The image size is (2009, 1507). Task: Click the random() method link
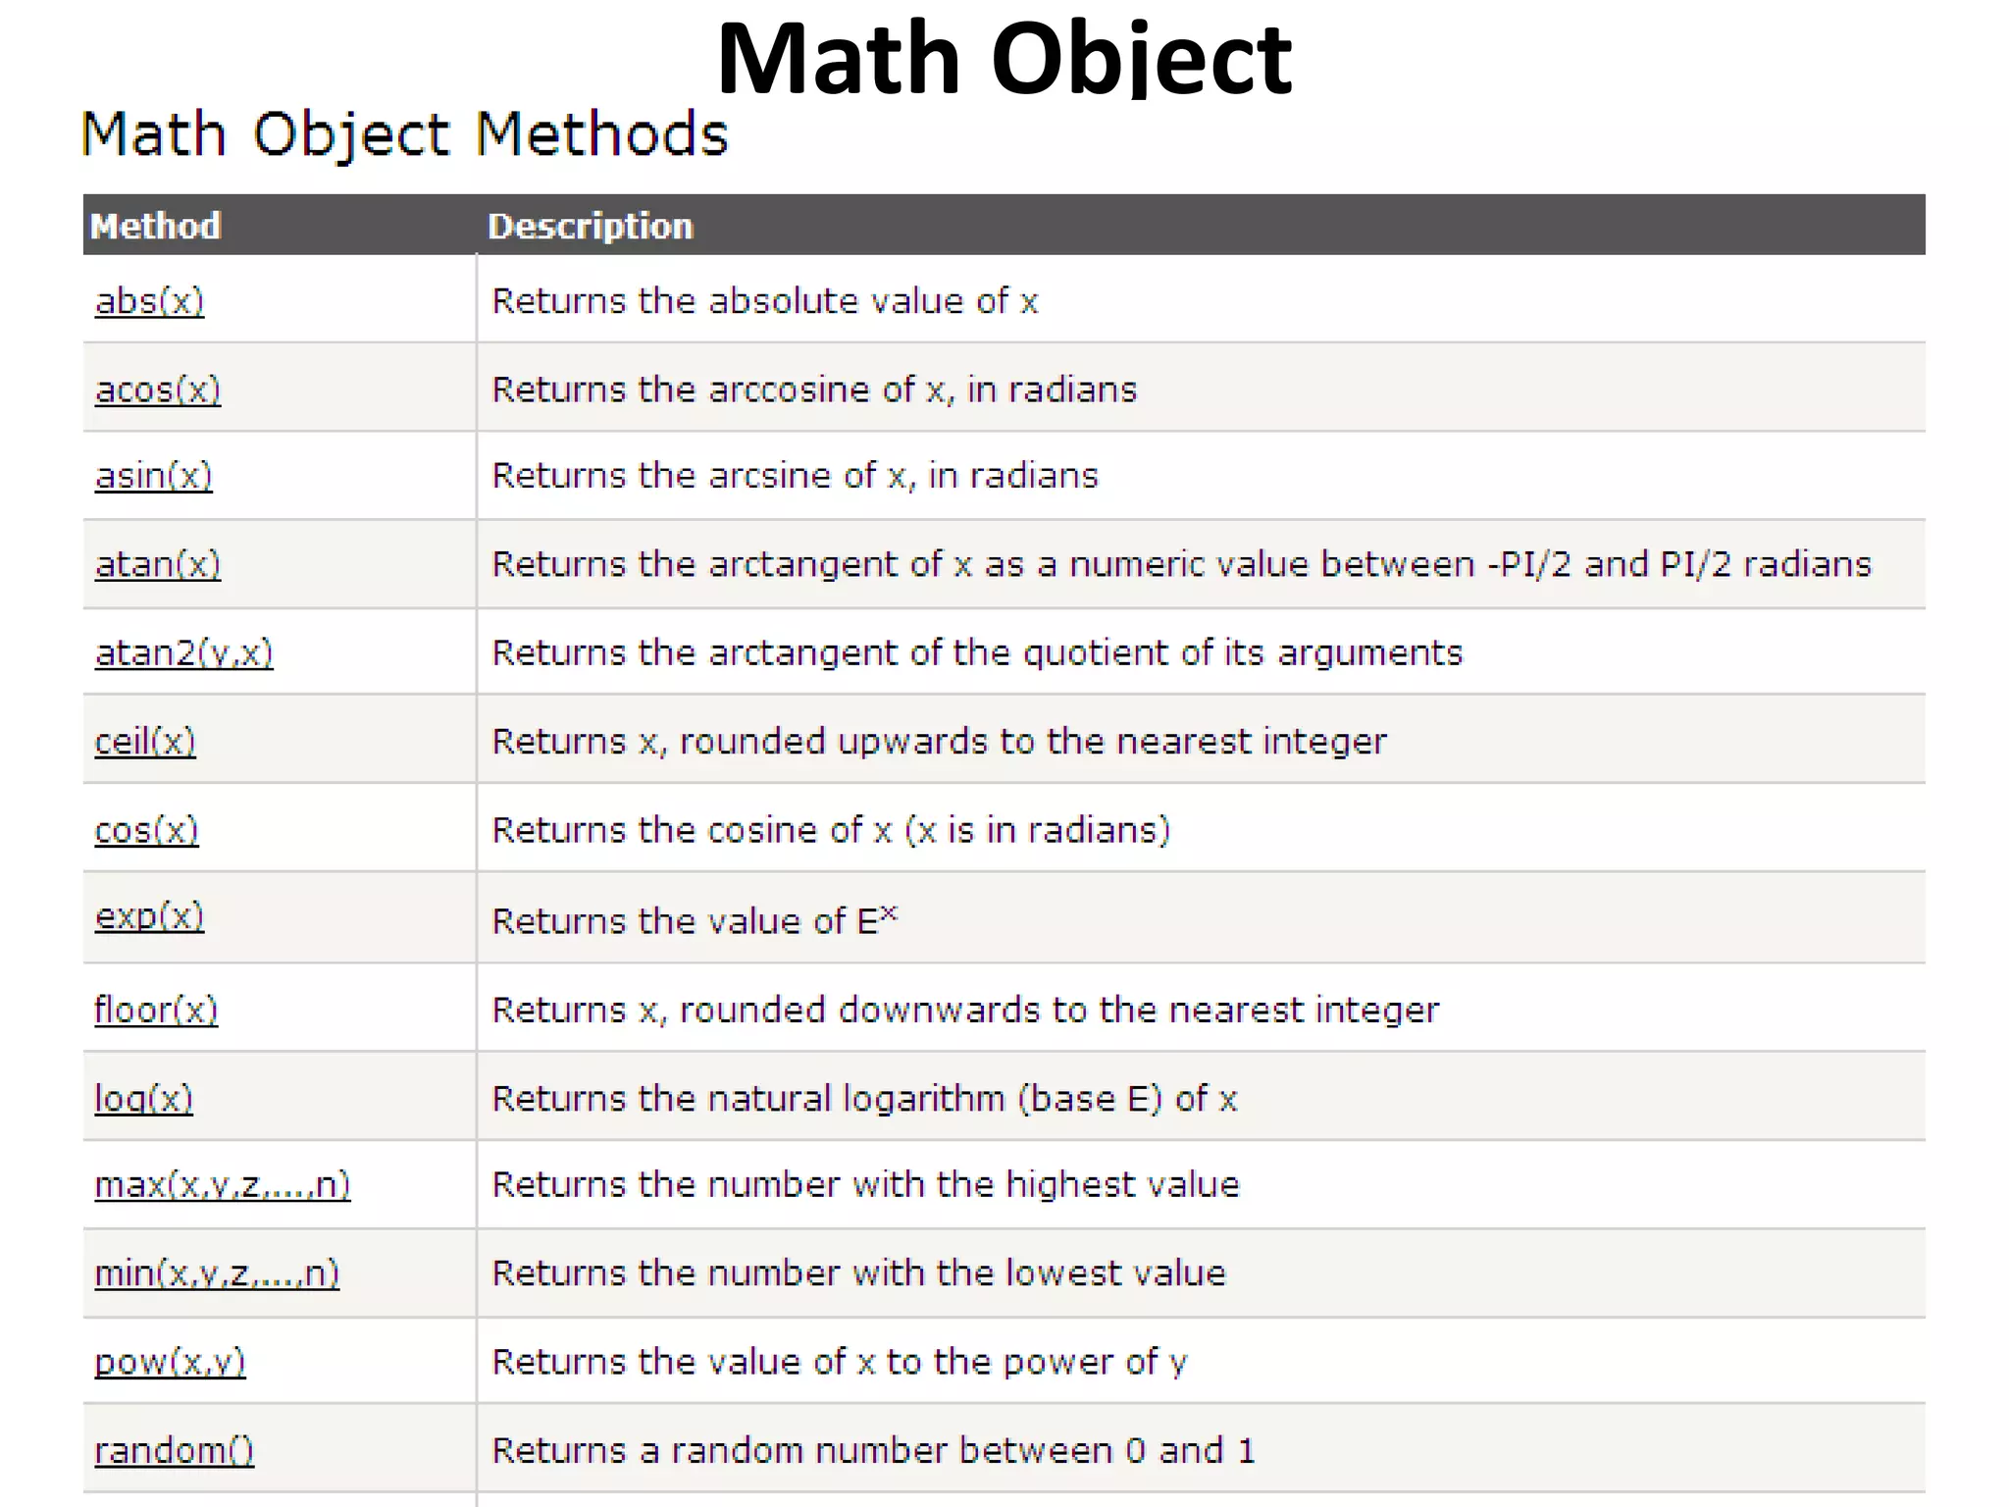(x=174, y=1450)
